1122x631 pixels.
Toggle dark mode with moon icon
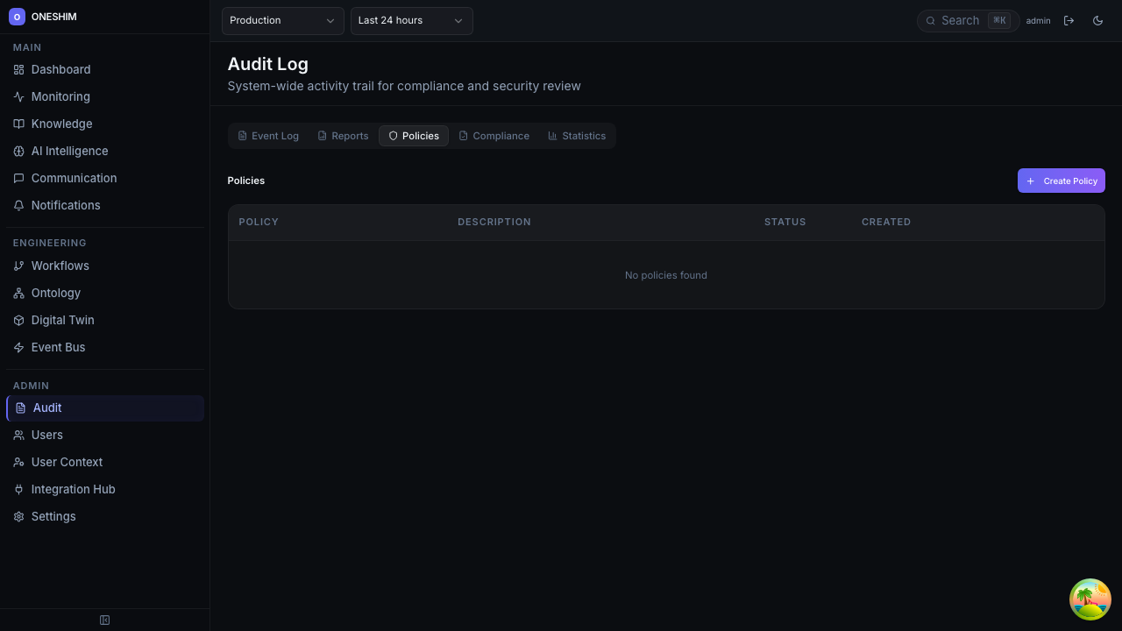pyautogui.click(x=1097, y=21)
